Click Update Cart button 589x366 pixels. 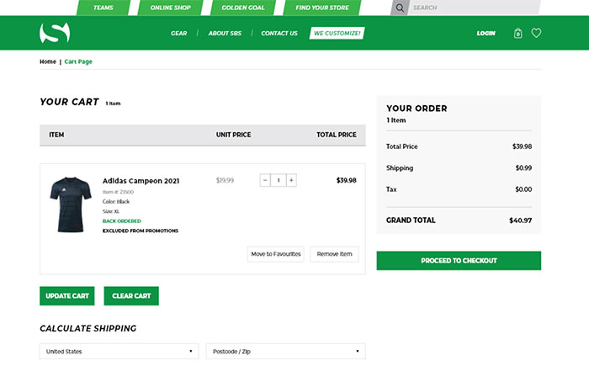pyautogui.click(x=67, y=296)
